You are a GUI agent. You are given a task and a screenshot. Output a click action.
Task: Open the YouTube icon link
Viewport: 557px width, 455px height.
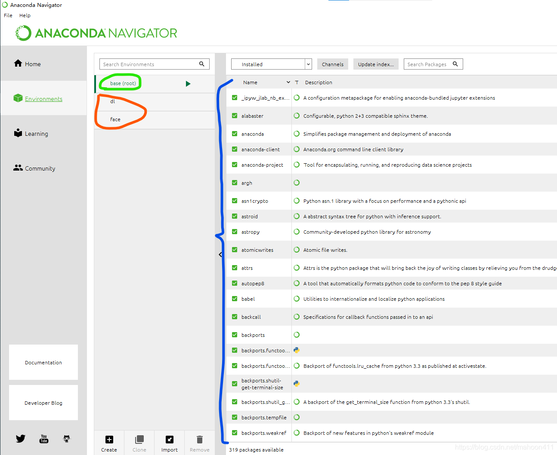point(44,439)
